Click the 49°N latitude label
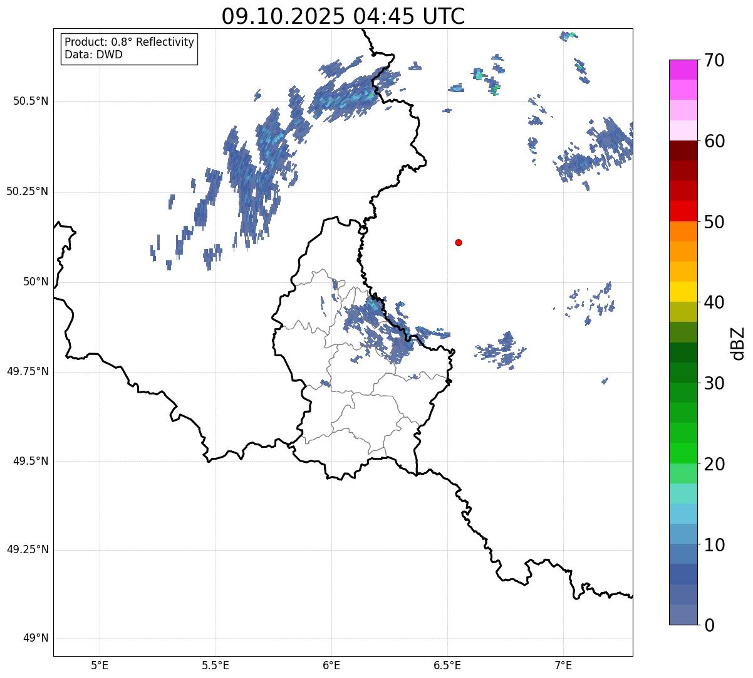Image resolution: width=753 pixels, height=678 pixels. [x=36, y=638]
